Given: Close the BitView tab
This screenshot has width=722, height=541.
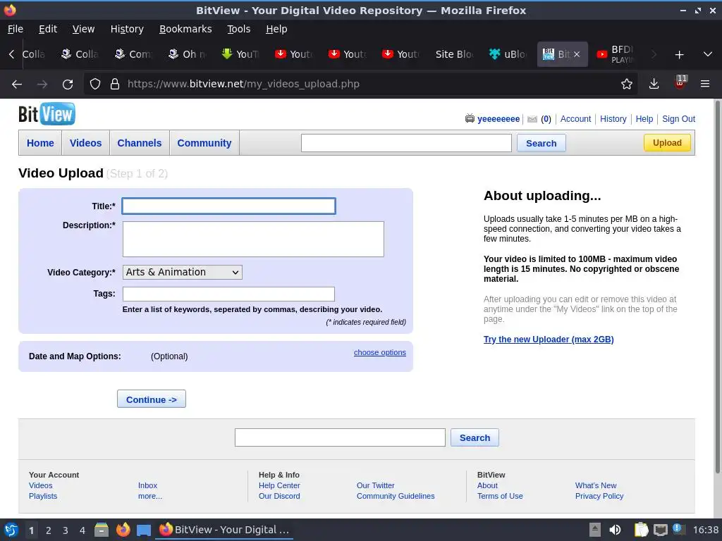Looking at the screenshot, I should [577, 54].
